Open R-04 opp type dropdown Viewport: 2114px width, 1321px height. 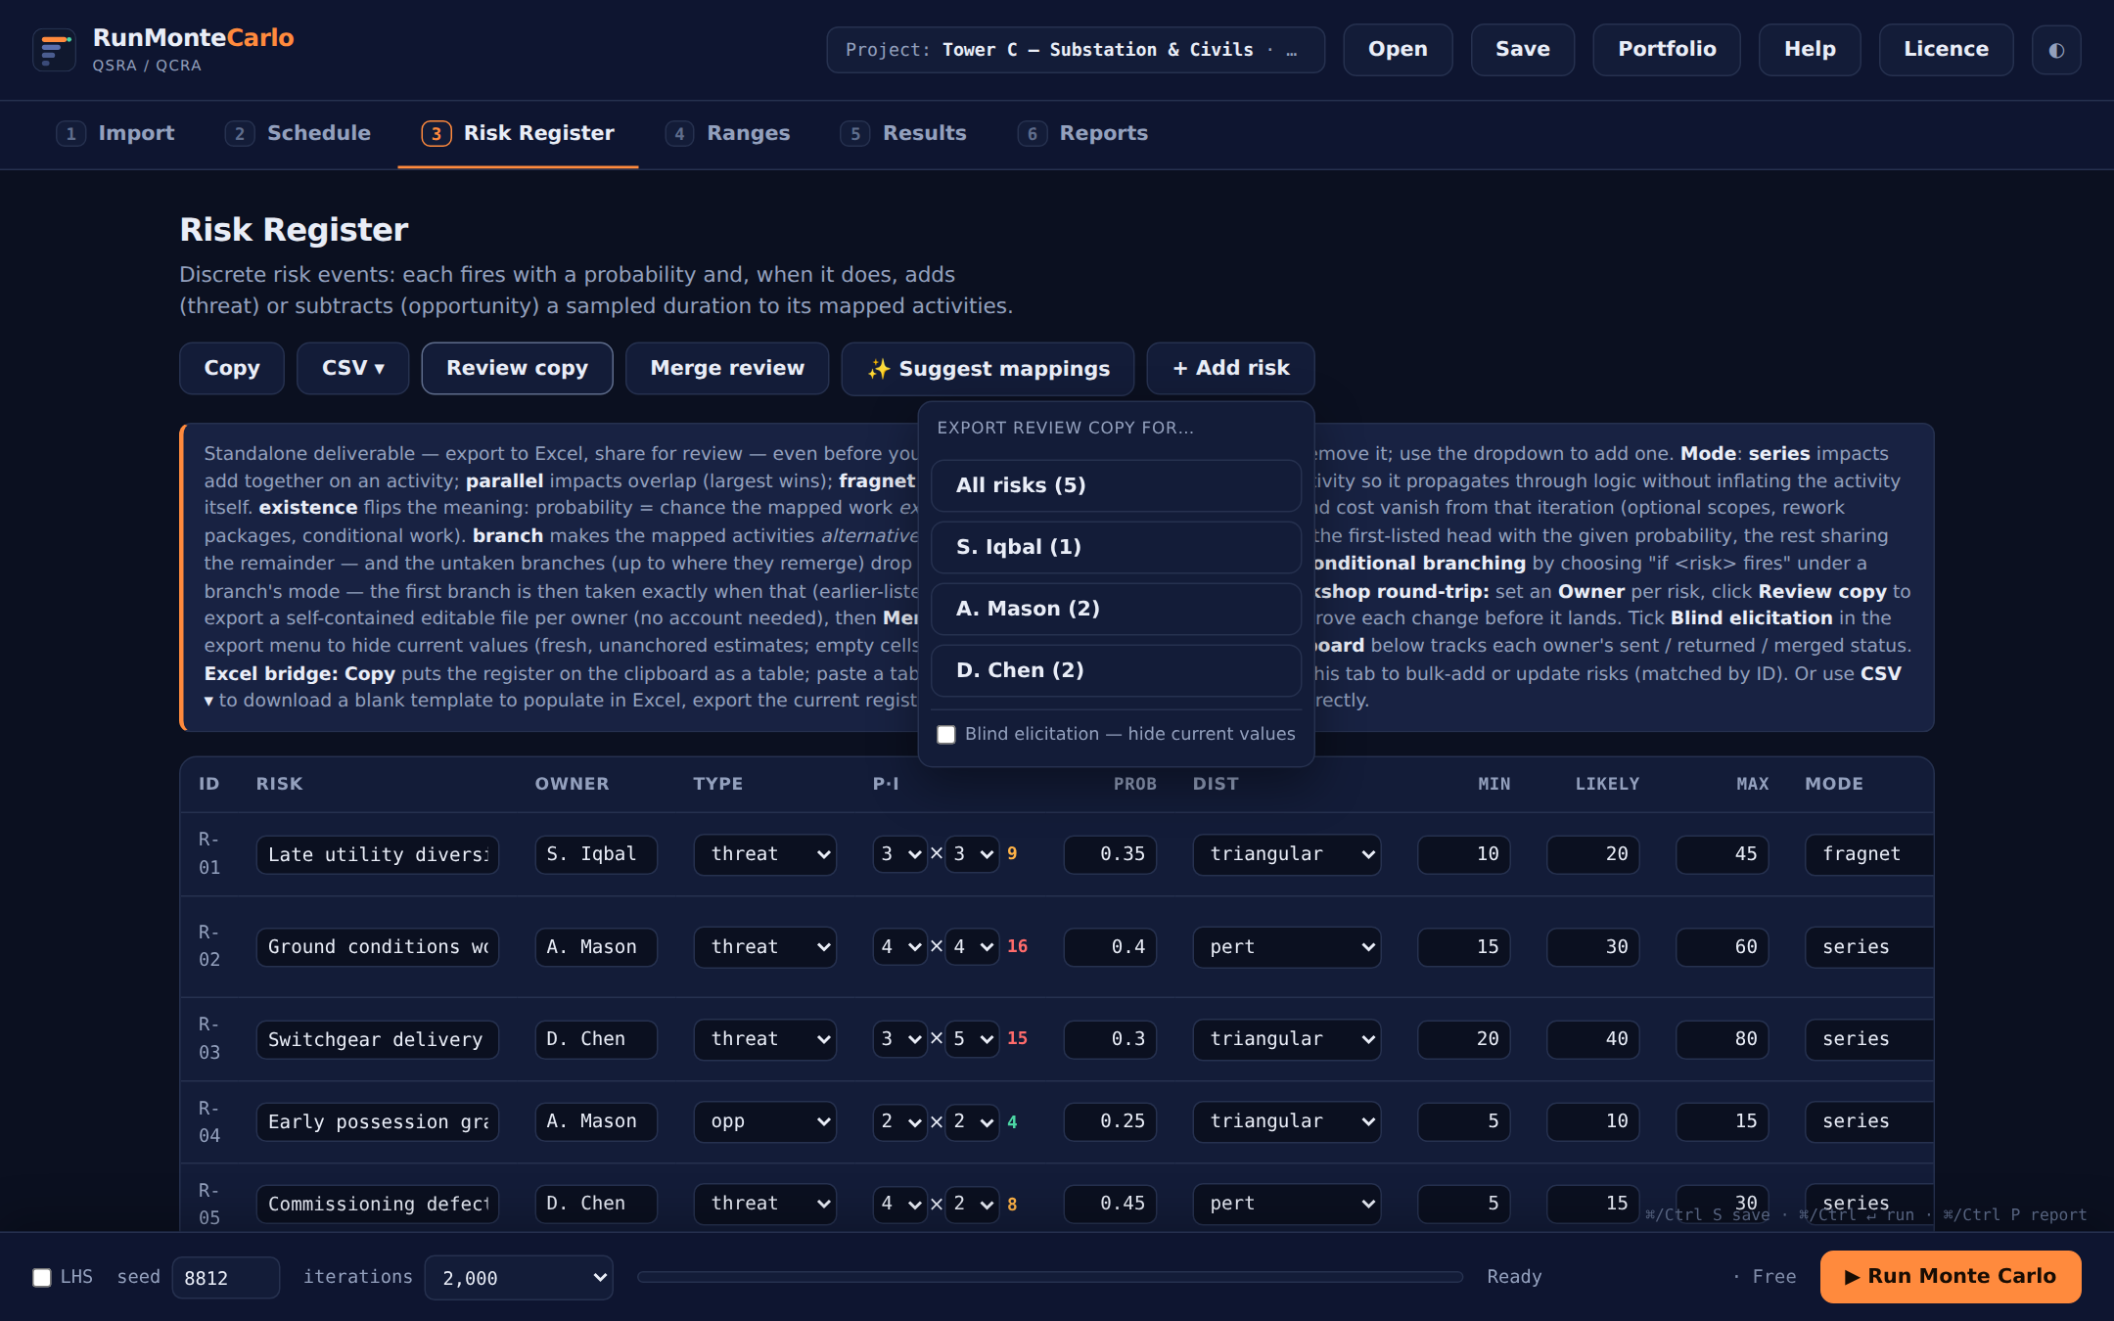[765, 1121]
